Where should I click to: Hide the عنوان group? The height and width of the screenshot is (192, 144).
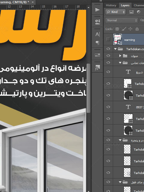point(108,55)
